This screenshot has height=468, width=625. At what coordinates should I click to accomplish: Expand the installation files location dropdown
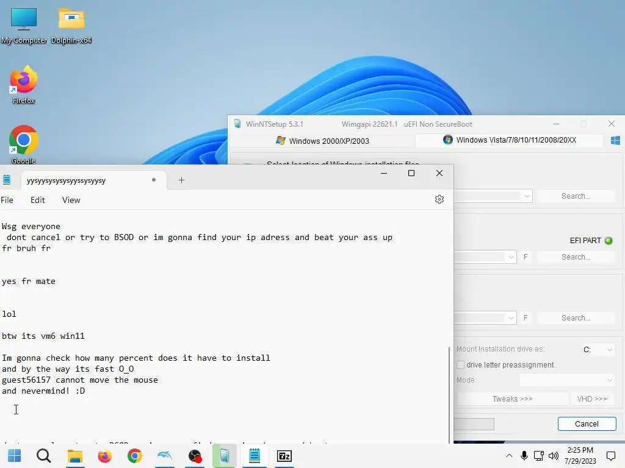point(527,196)
